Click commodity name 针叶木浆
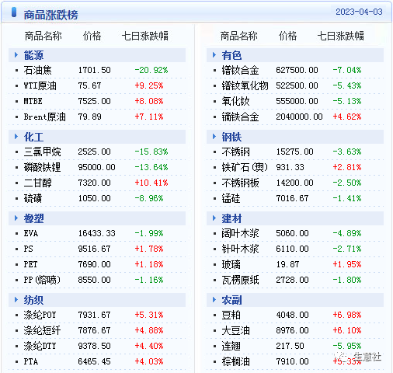Viewport: 393px width, 373px height. pos(240,249)
